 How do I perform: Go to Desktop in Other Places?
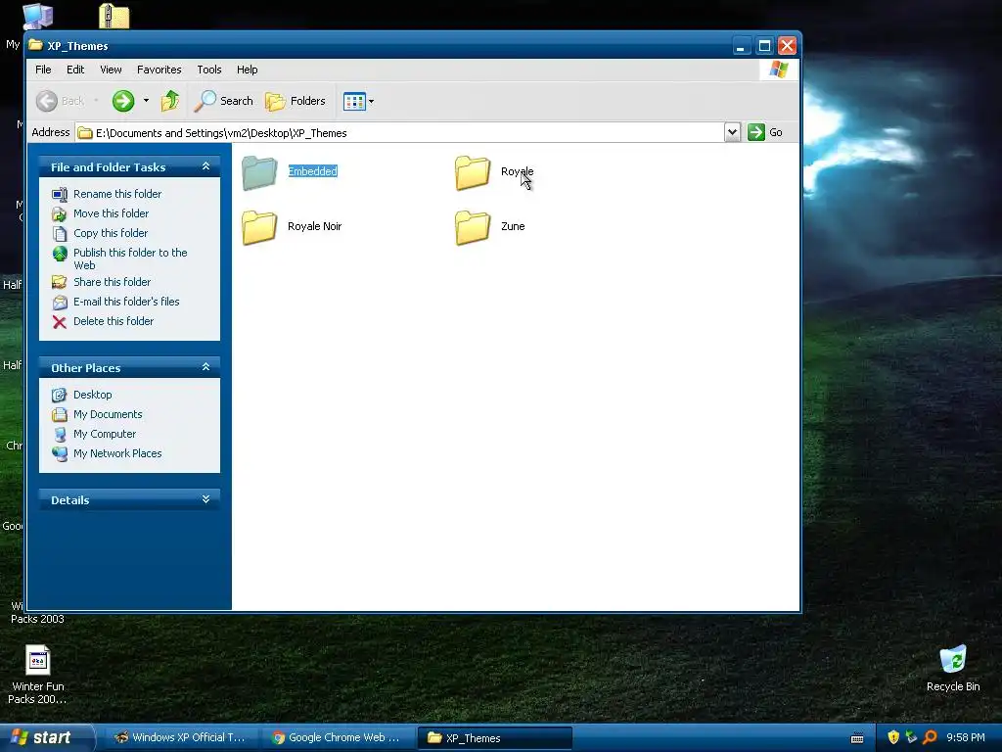pyautogui.click(x=93, y=395)
